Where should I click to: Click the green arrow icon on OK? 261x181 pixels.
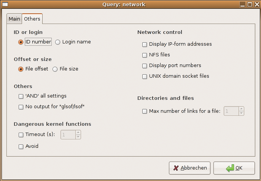tap(230, 168)
